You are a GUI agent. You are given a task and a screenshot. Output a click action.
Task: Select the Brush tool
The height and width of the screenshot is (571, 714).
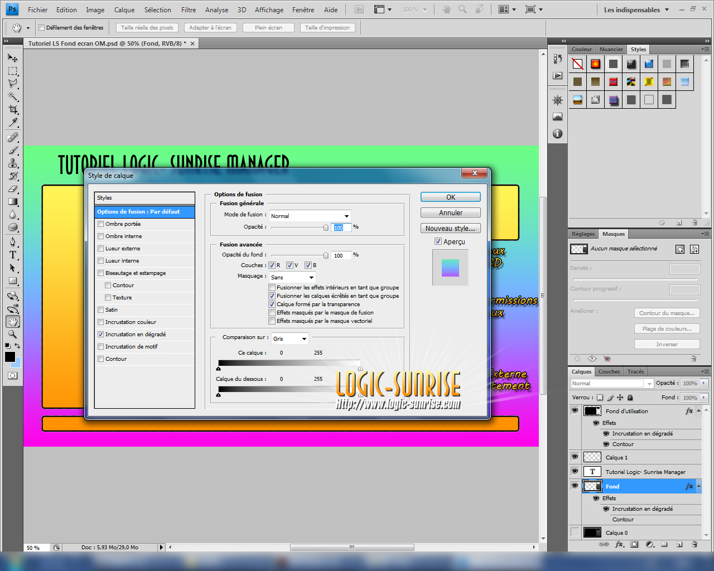[13, 150]
